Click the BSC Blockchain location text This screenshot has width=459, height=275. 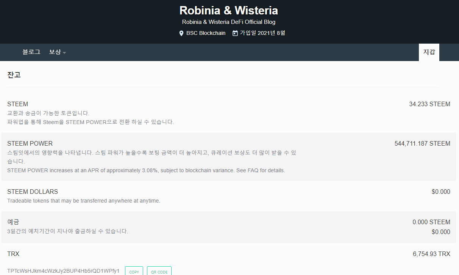(x=206, y=33)
